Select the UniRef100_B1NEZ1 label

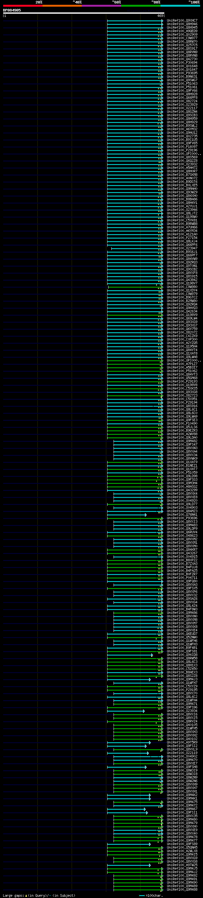coord(182,465)
